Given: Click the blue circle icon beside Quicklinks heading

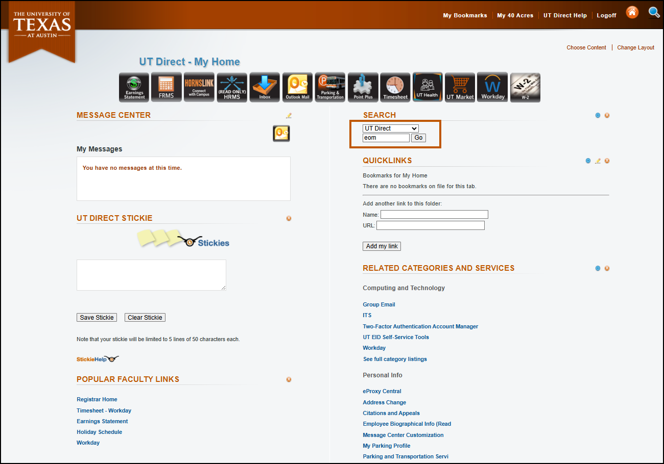Looking at the screenshot, I should click(x=588, y=161).
